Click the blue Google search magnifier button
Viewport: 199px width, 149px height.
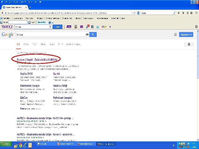[x=93, y=34]
